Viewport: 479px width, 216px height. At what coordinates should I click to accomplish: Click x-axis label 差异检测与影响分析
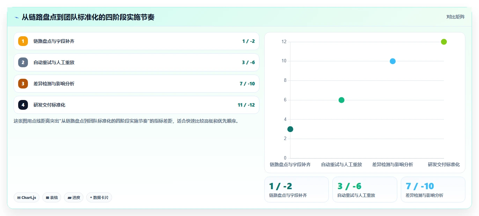pos(392,164)
